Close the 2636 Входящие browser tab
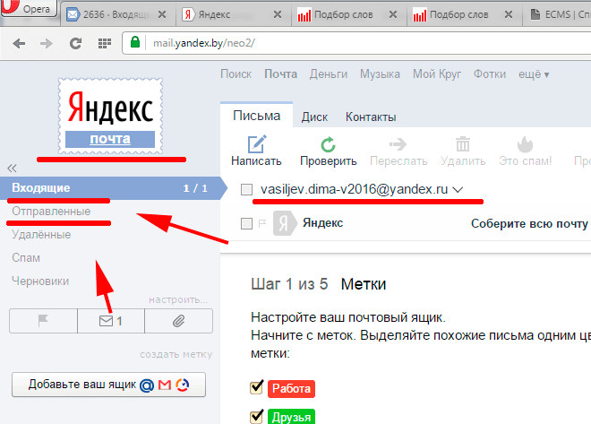This screenshot has width=591, height=424. pos(162,14)
